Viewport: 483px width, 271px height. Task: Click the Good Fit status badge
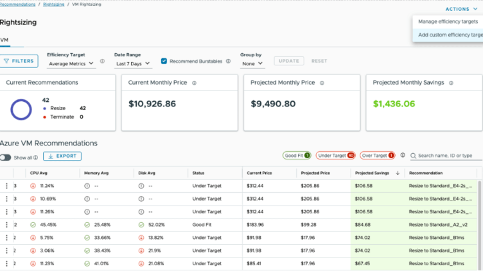(x=297, y=156)
